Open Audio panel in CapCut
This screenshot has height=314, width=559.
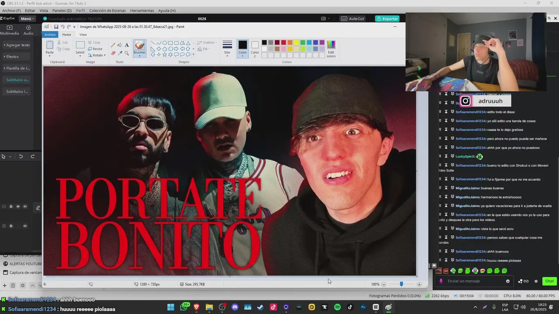coord(28,30)
